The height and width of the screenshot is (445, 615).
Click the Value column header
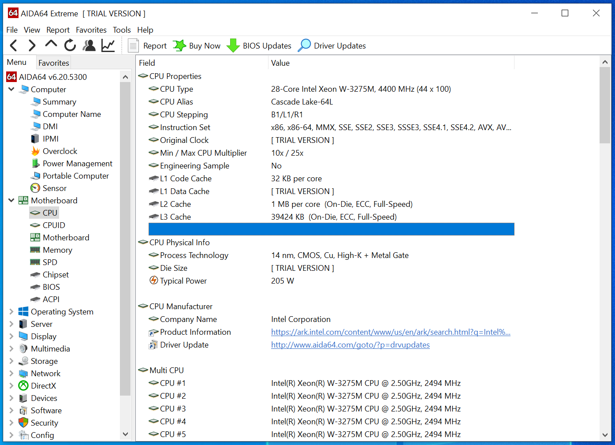(x=391, y=63)
